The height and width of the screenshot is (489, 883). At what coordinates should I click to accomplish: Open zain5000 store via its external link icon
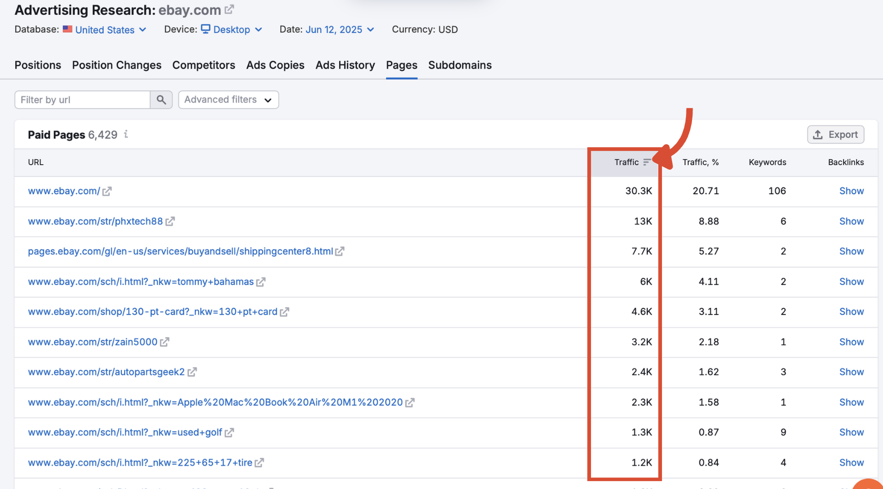pos(165,342)
